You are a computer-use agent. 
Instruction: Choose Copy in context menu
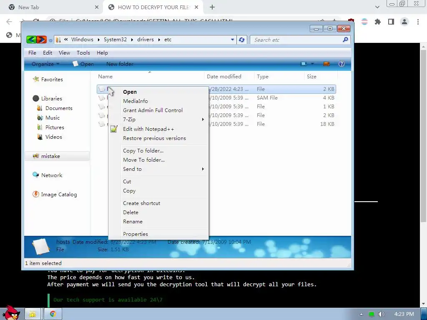158,191
